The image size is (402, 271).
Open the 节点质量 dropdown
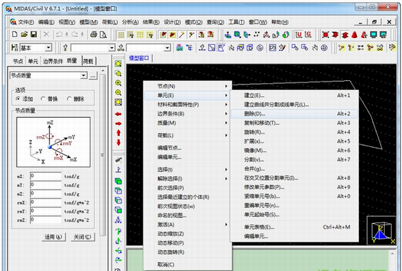pos(83,76)
